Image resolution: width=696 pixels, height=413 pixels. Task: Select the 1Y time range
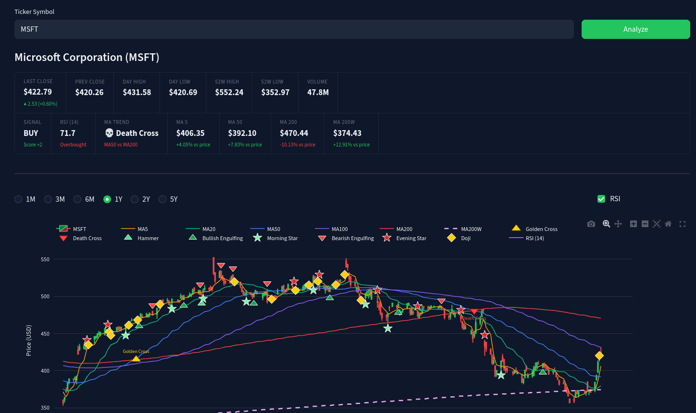(113, 199)
